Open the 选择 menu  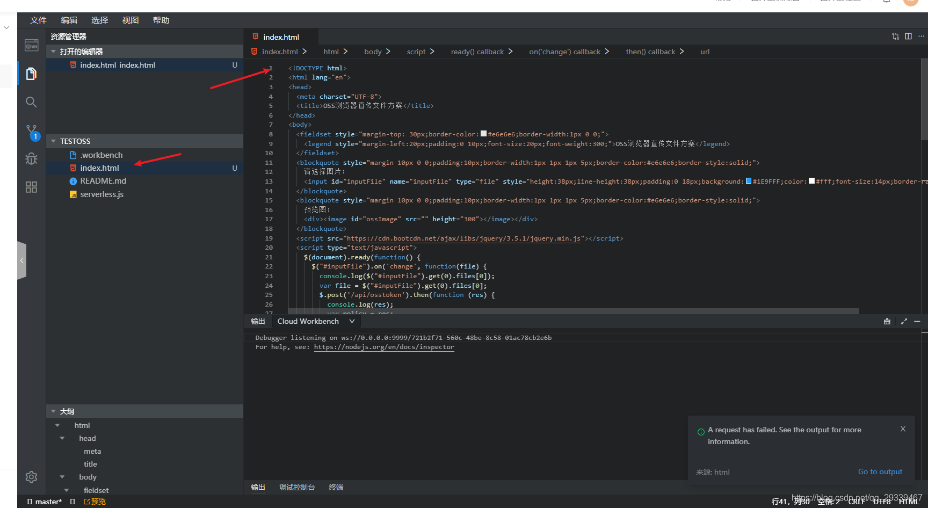99,20
